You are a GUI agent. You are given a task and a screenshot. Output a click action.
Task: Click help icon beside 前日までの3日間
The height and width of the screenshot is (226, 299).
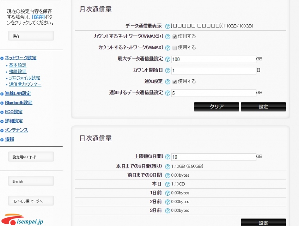tap(167, 175)
